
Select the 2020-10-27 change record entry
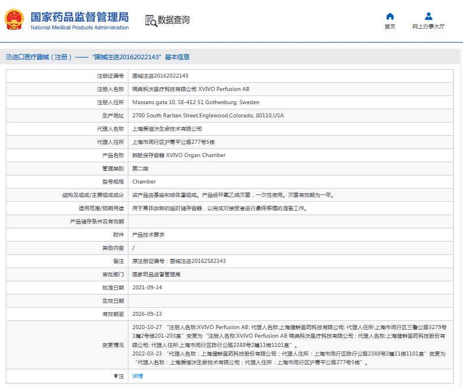coord(289,336)
